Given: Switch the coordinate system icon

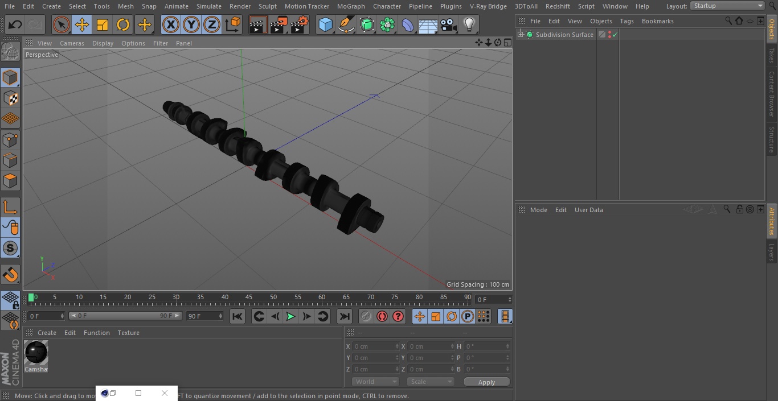Looking at the screenshot, I should [233, 25].
